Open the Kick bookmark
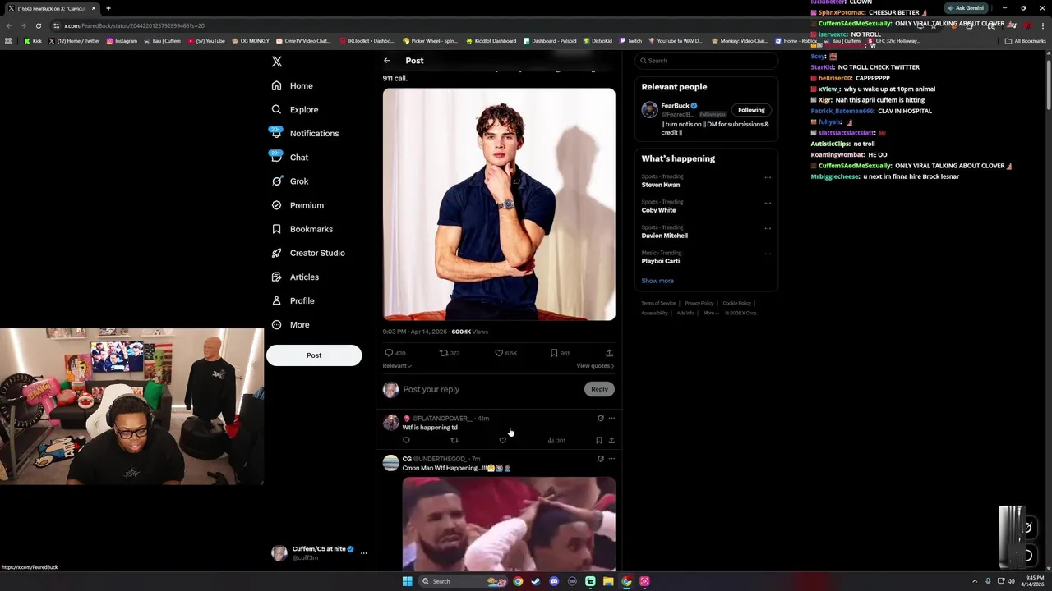This screenshot has height=591, width=1052. coord(33,41)
